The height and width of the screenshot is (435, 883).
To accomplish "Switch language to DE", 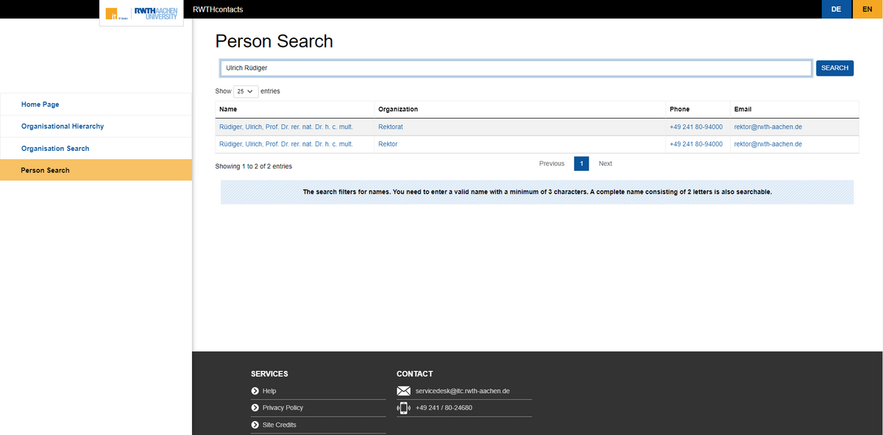I will 837,9.
